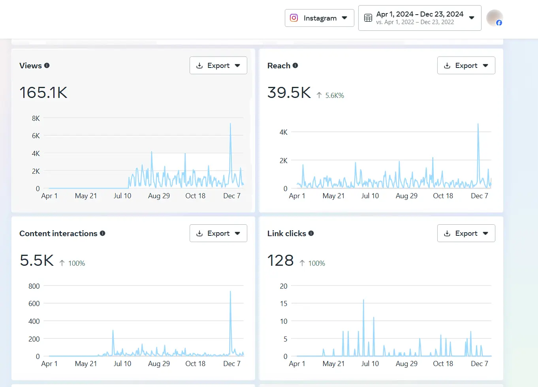This screenshot has width=538, height=387.
Task: Click the Link clicks total 128
Action: point(280,261)
